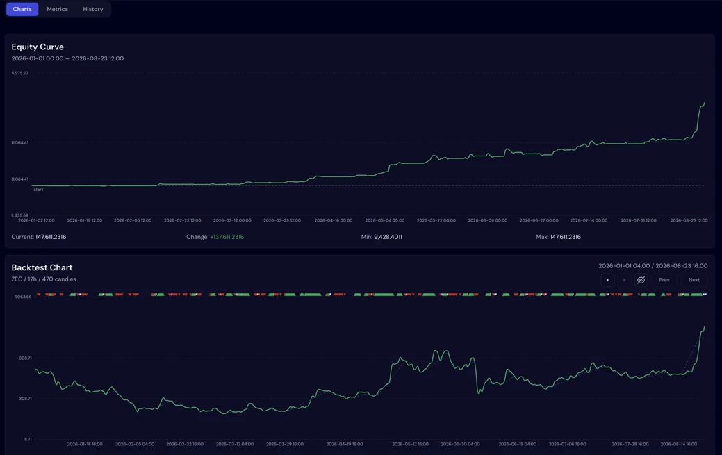Click the price axis label 308.71
The image size is (722, 455).
coord(25,398)
